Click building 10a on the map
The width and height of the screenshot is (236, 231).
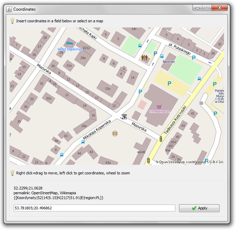84,126
